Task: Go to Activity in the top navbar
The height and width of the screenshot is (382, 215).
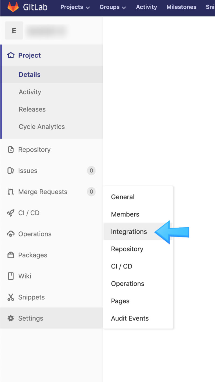Action: click(146, 7)
